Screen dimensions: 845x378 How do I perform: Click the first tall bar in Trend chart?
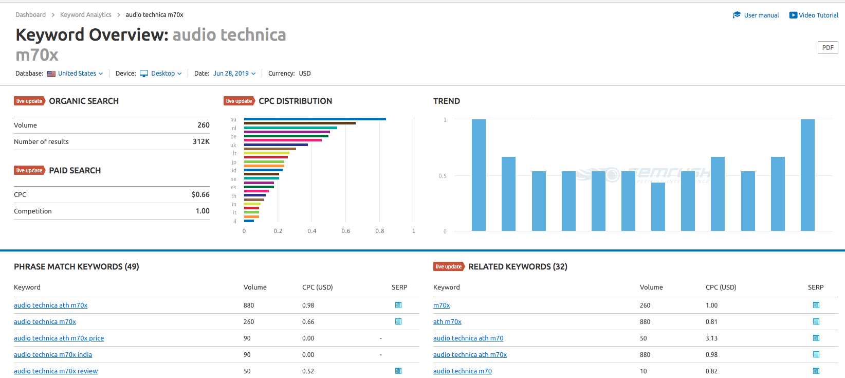[x=479, y=175]
